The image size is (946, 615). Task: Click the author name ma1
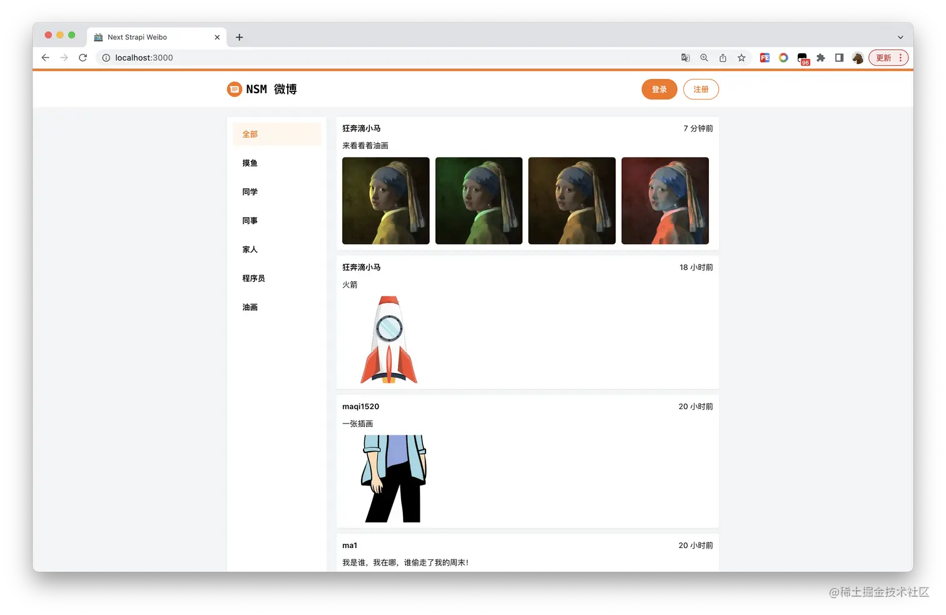click(x=350, y=545)
